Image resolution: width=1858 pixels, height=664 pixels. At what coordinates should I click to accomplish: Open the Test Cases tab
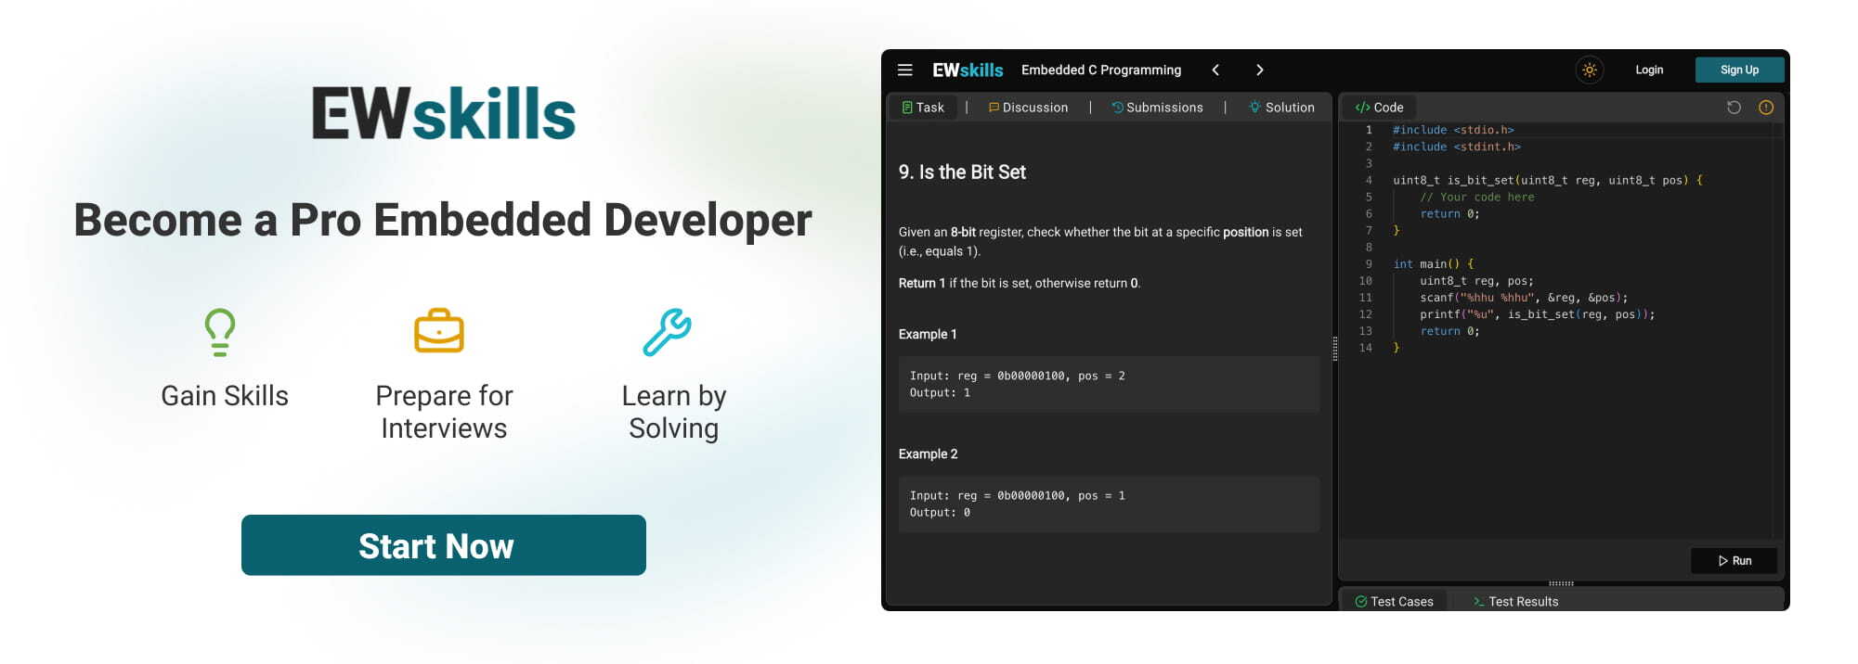[1394, 602]
